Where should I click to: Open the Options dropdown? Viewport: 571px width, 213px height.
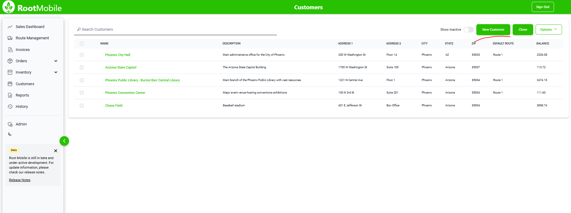pyautogui.click(x=549, y=29)
